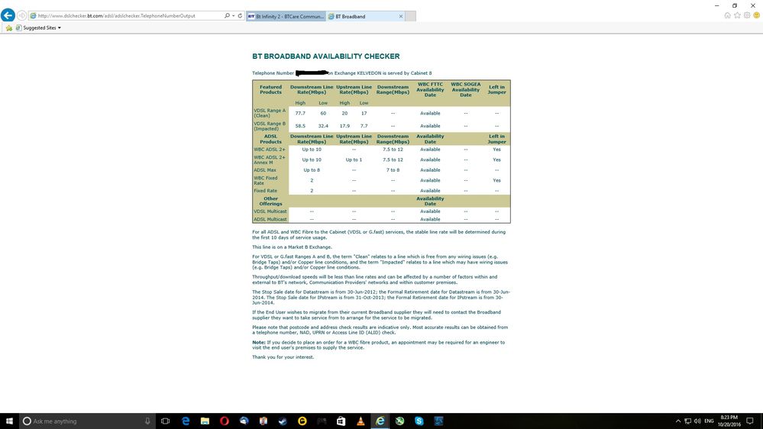Launch VLC media player from taskbar
This screenshot has width=763, height=429.
(360, 421)
